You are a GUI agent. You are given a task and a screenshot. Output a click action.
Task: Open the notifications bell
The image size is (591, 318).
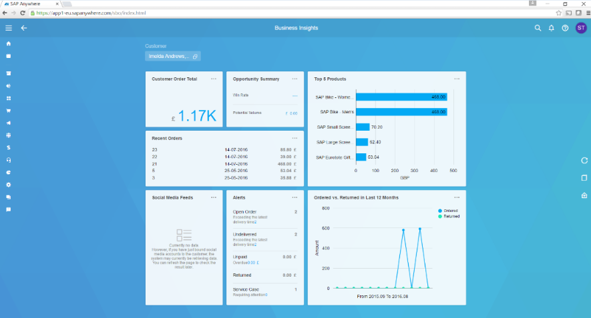coord(552,28)
